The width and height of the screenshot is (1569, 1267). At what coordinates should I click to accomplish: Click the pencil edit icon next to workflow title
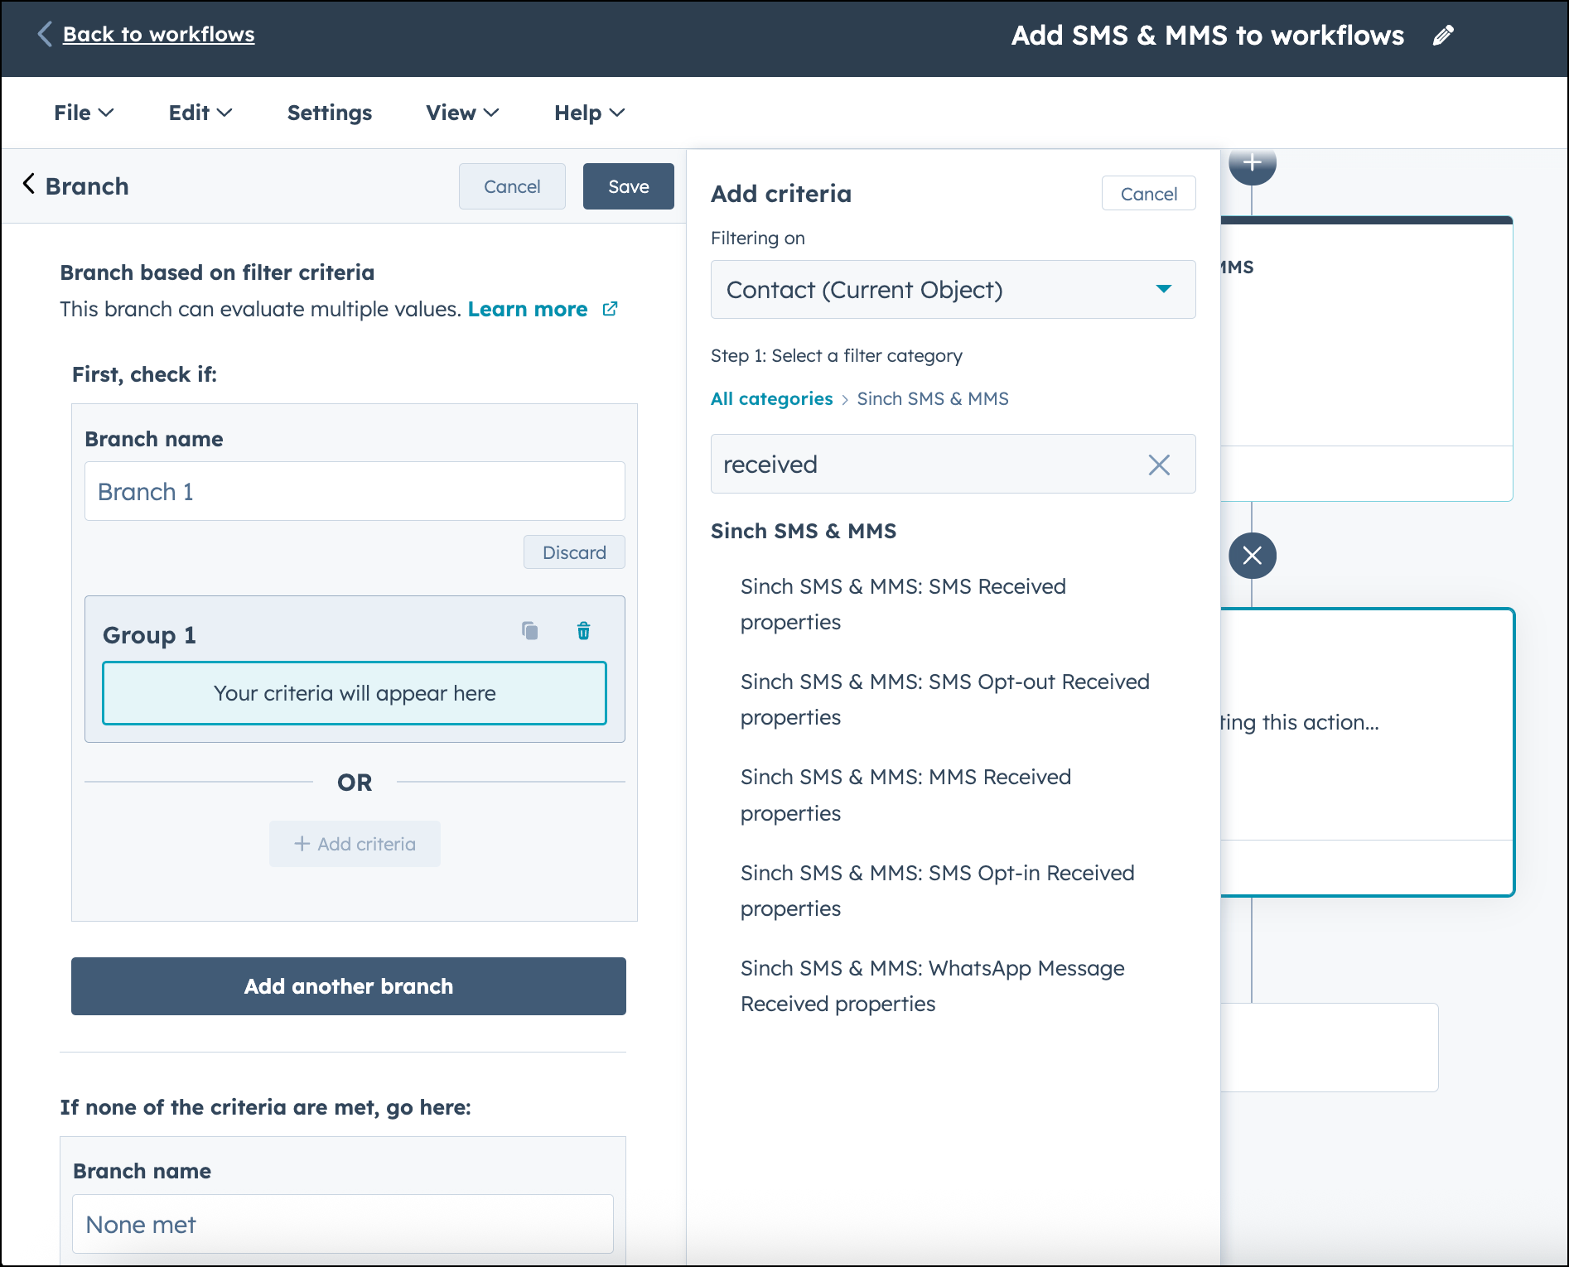point(1443,35)
